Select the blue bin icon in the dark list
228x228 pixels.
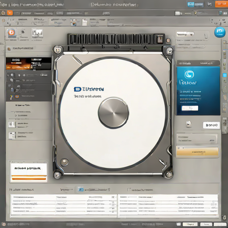pos(12,90)
